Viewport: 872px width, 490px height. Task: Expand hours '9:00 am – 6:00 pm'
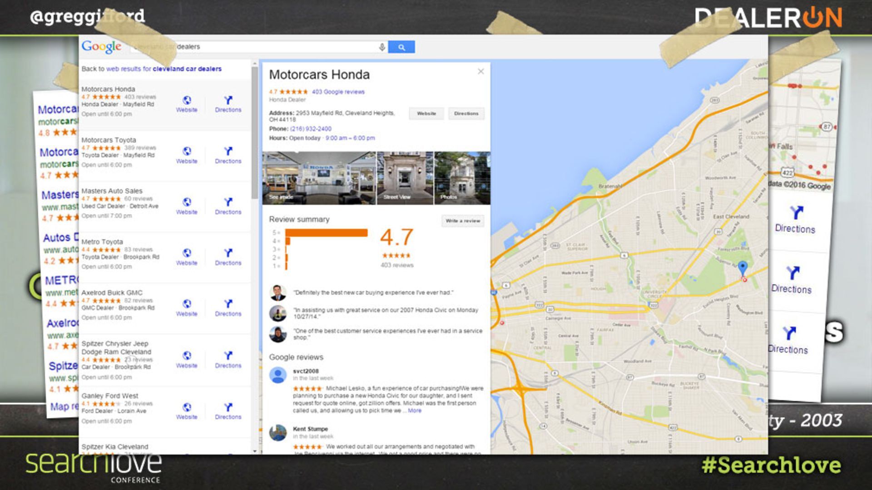point(350,138)
